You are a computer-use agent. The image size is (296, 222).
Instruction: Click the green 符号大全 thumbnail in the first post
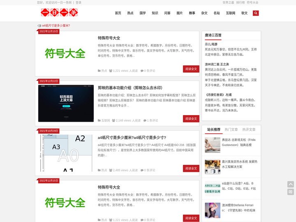click(x=65, y=53)
